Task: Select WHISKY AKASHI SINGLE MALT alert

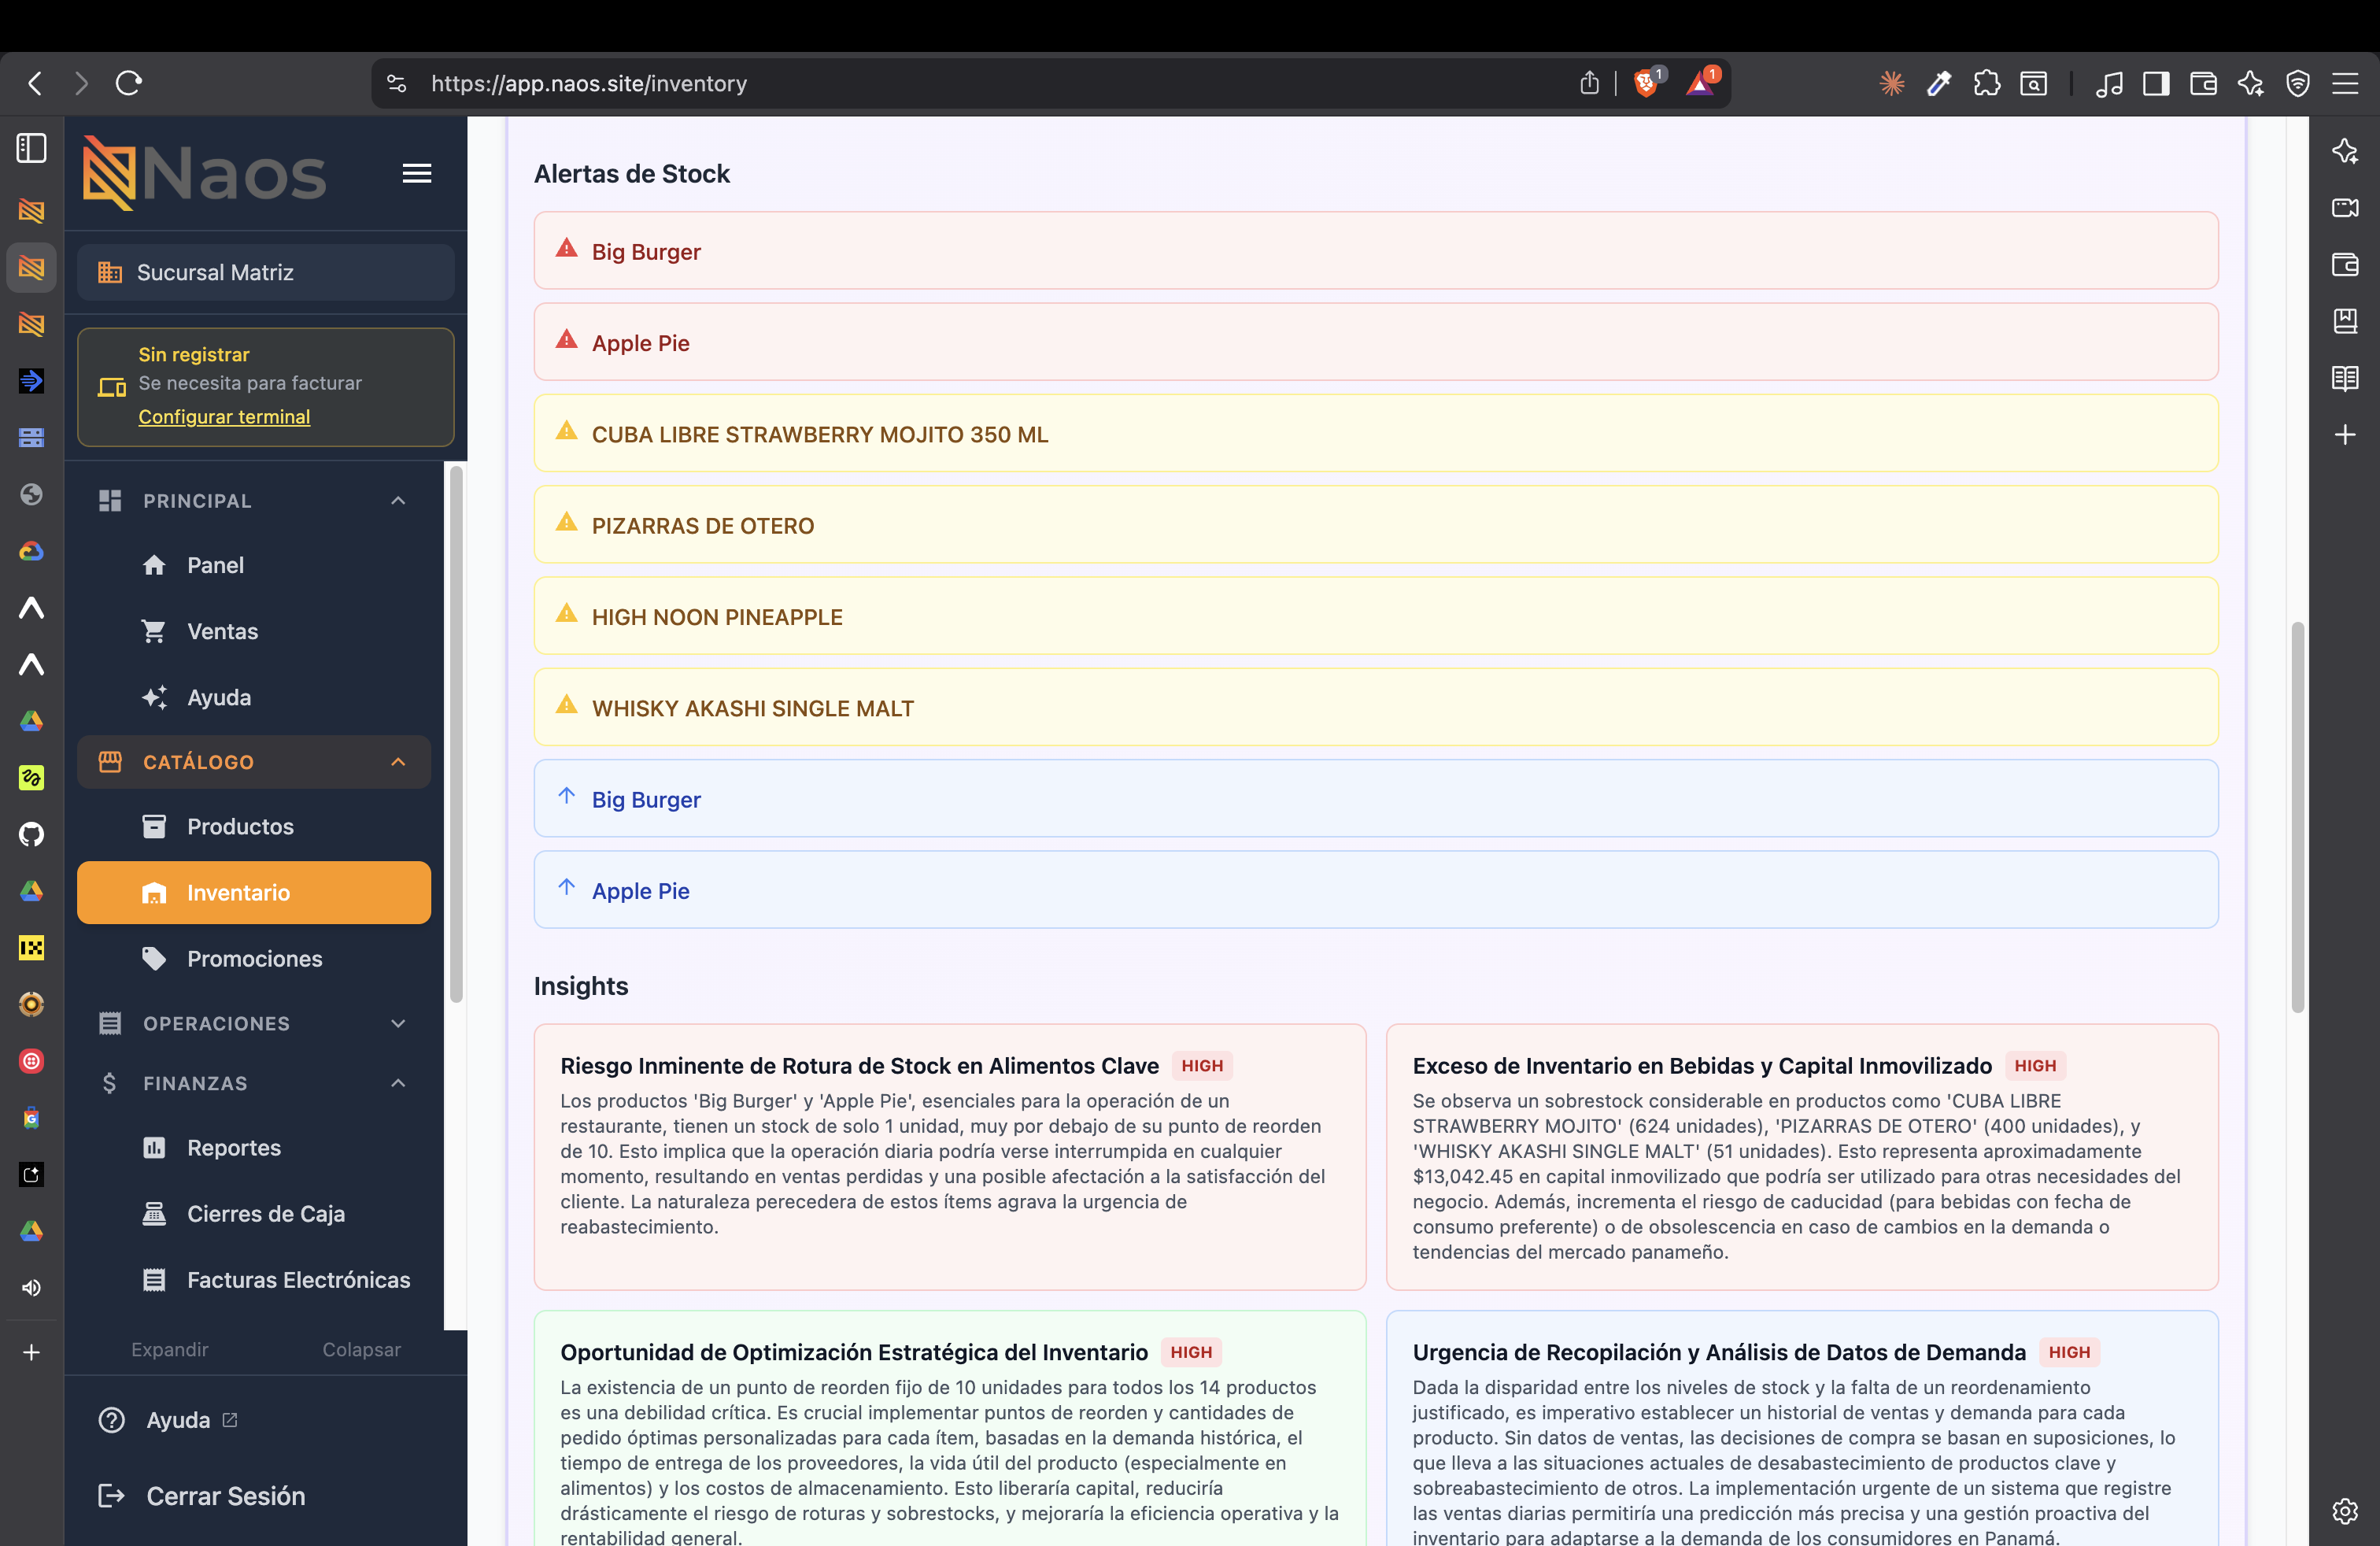Action: click(x=1376, y=708)
